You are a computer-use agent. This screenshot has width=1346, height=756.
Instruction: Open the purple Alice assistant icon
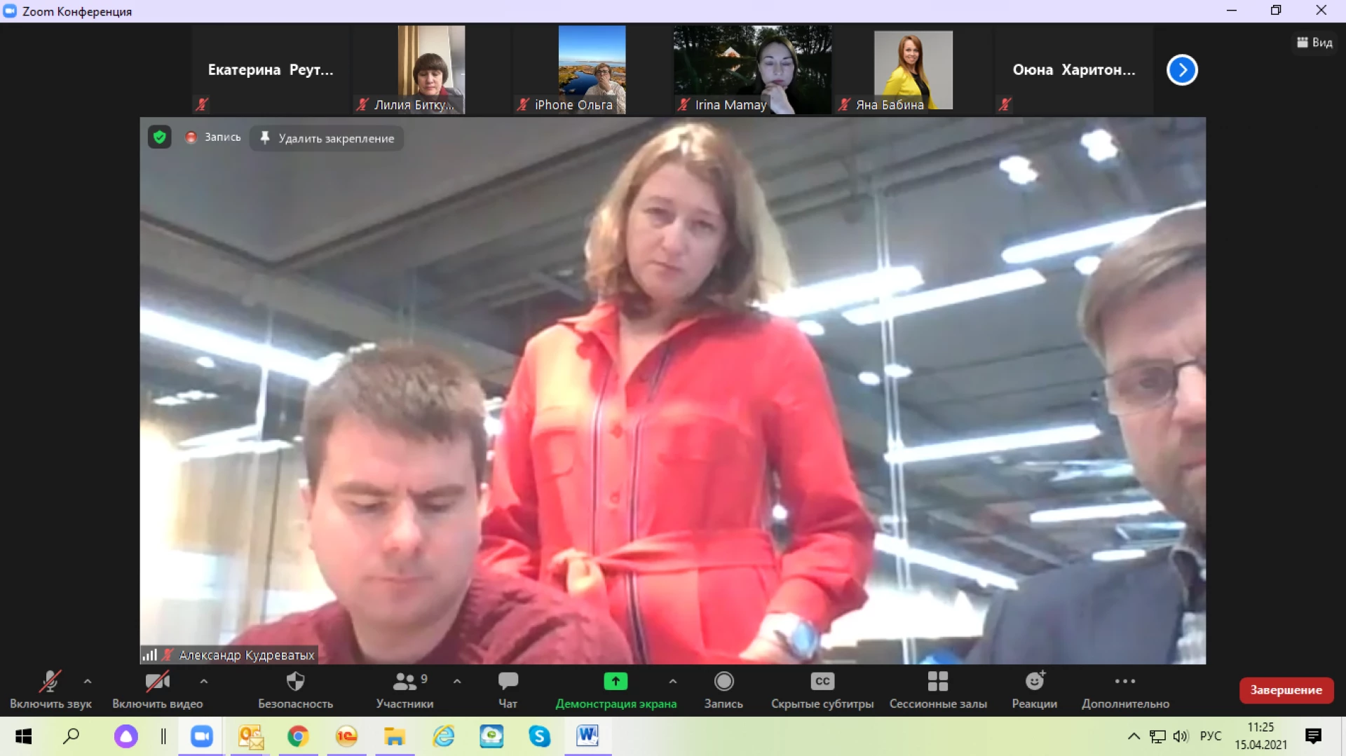(126, 736)
